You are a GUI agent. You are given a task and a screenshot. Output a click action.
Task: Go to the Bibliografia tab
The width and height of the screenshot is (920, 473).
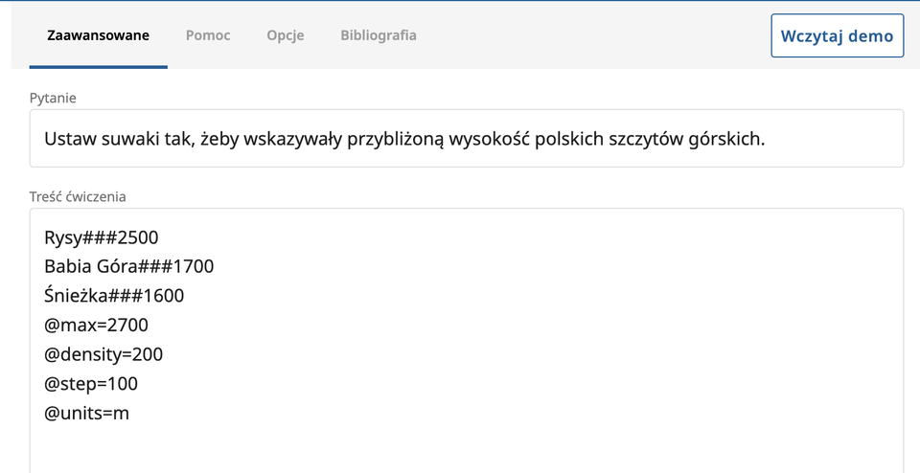coord(379,35)
